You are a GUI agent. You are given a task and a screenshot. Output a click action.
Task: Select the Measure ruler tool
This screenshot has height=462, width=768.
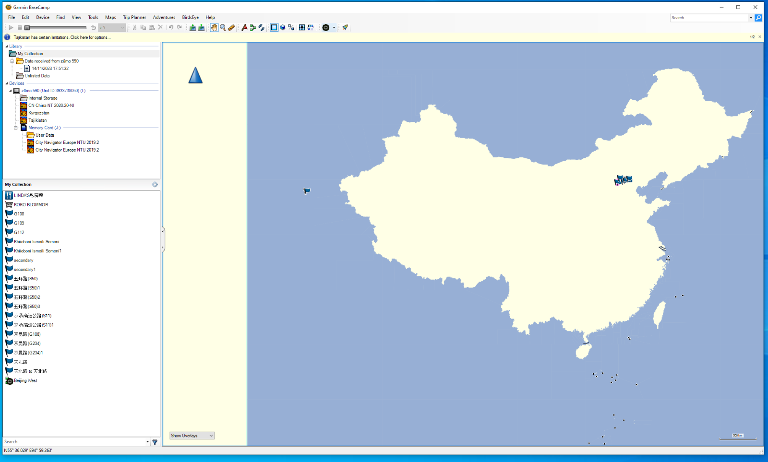[231, 27]
